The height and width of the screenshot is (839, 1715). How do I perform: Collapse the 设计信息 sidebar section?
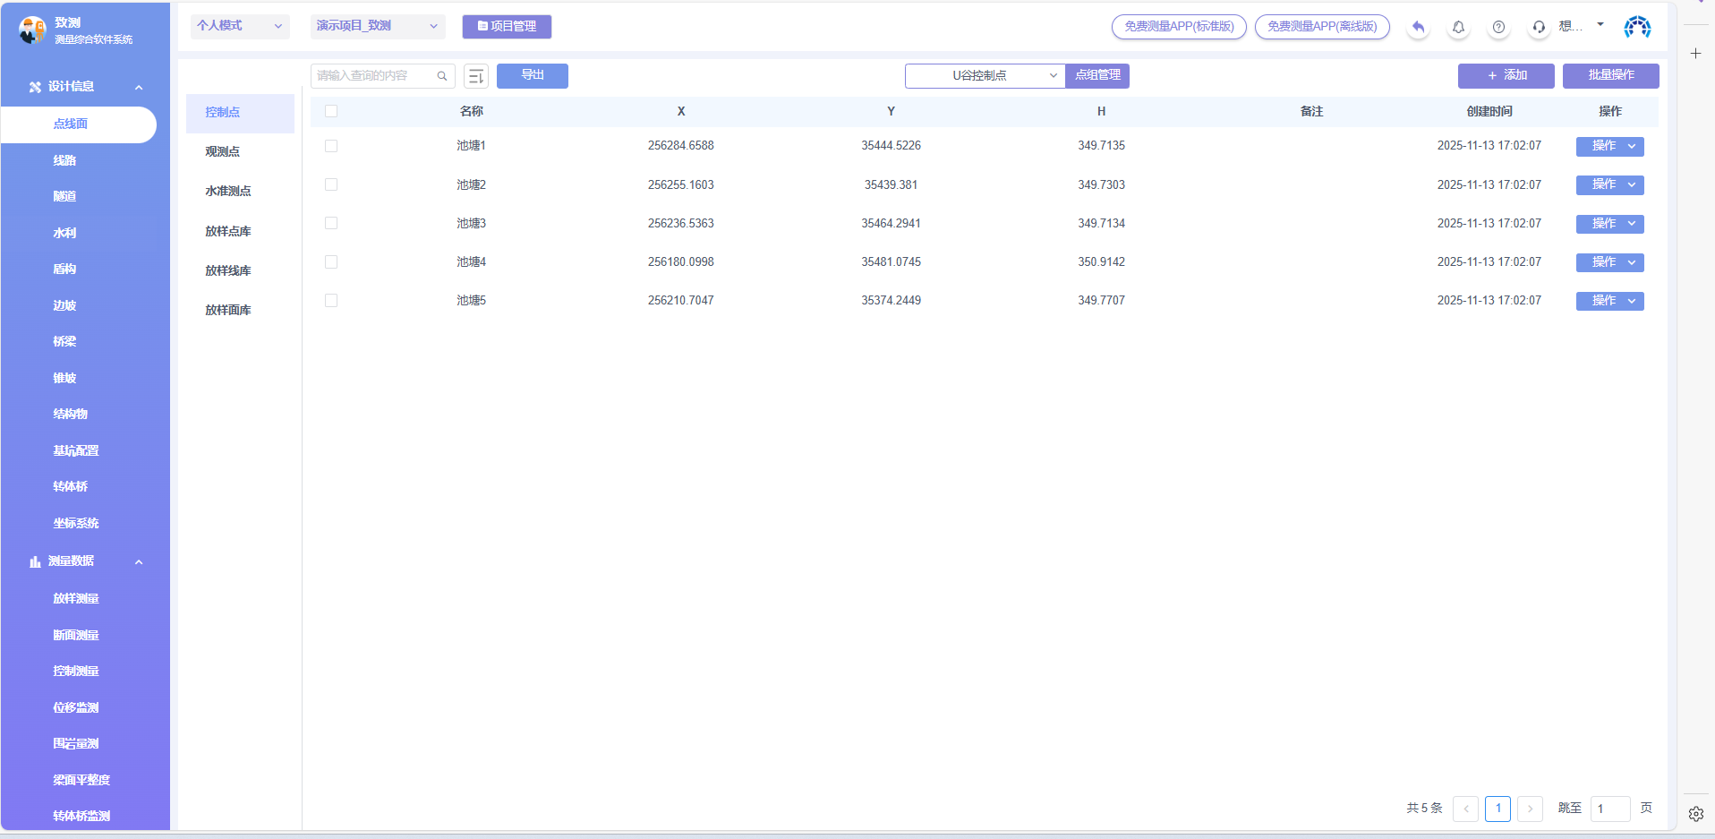(x=139, y=87)
